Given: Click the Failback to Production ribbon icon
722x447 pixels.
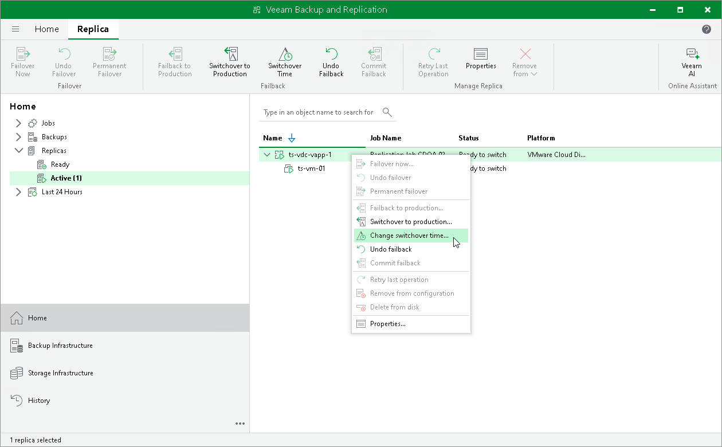Looking at the screenshot, I should point(175,54).
